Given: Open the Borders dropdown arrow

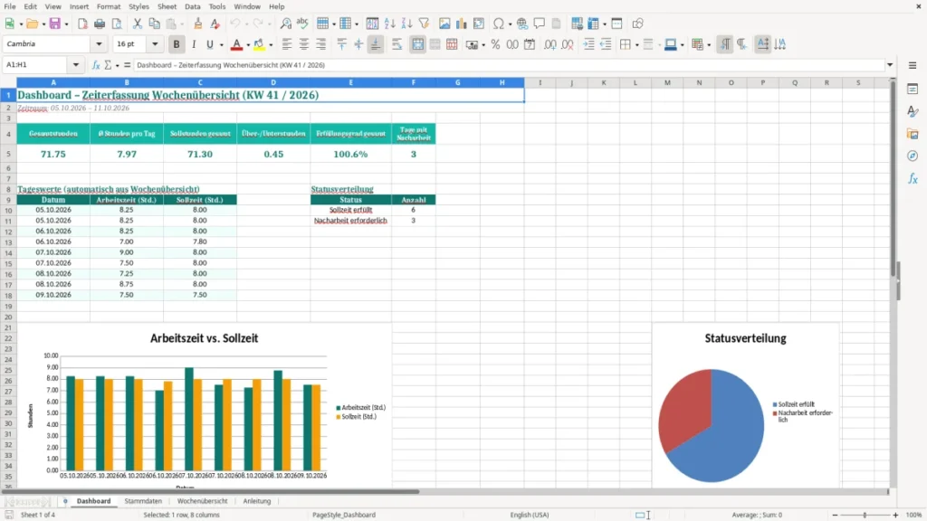Looking at the screenshot, I should (x=636, y=45).
